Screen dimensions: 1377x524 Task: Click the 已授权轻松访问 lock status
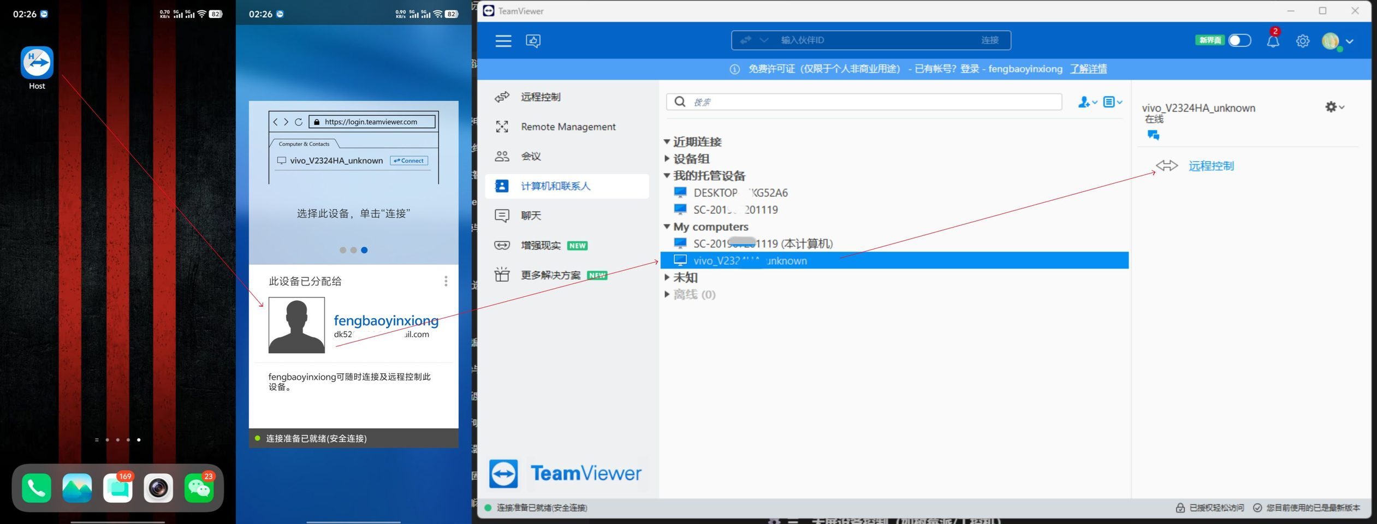[1209, 508]
